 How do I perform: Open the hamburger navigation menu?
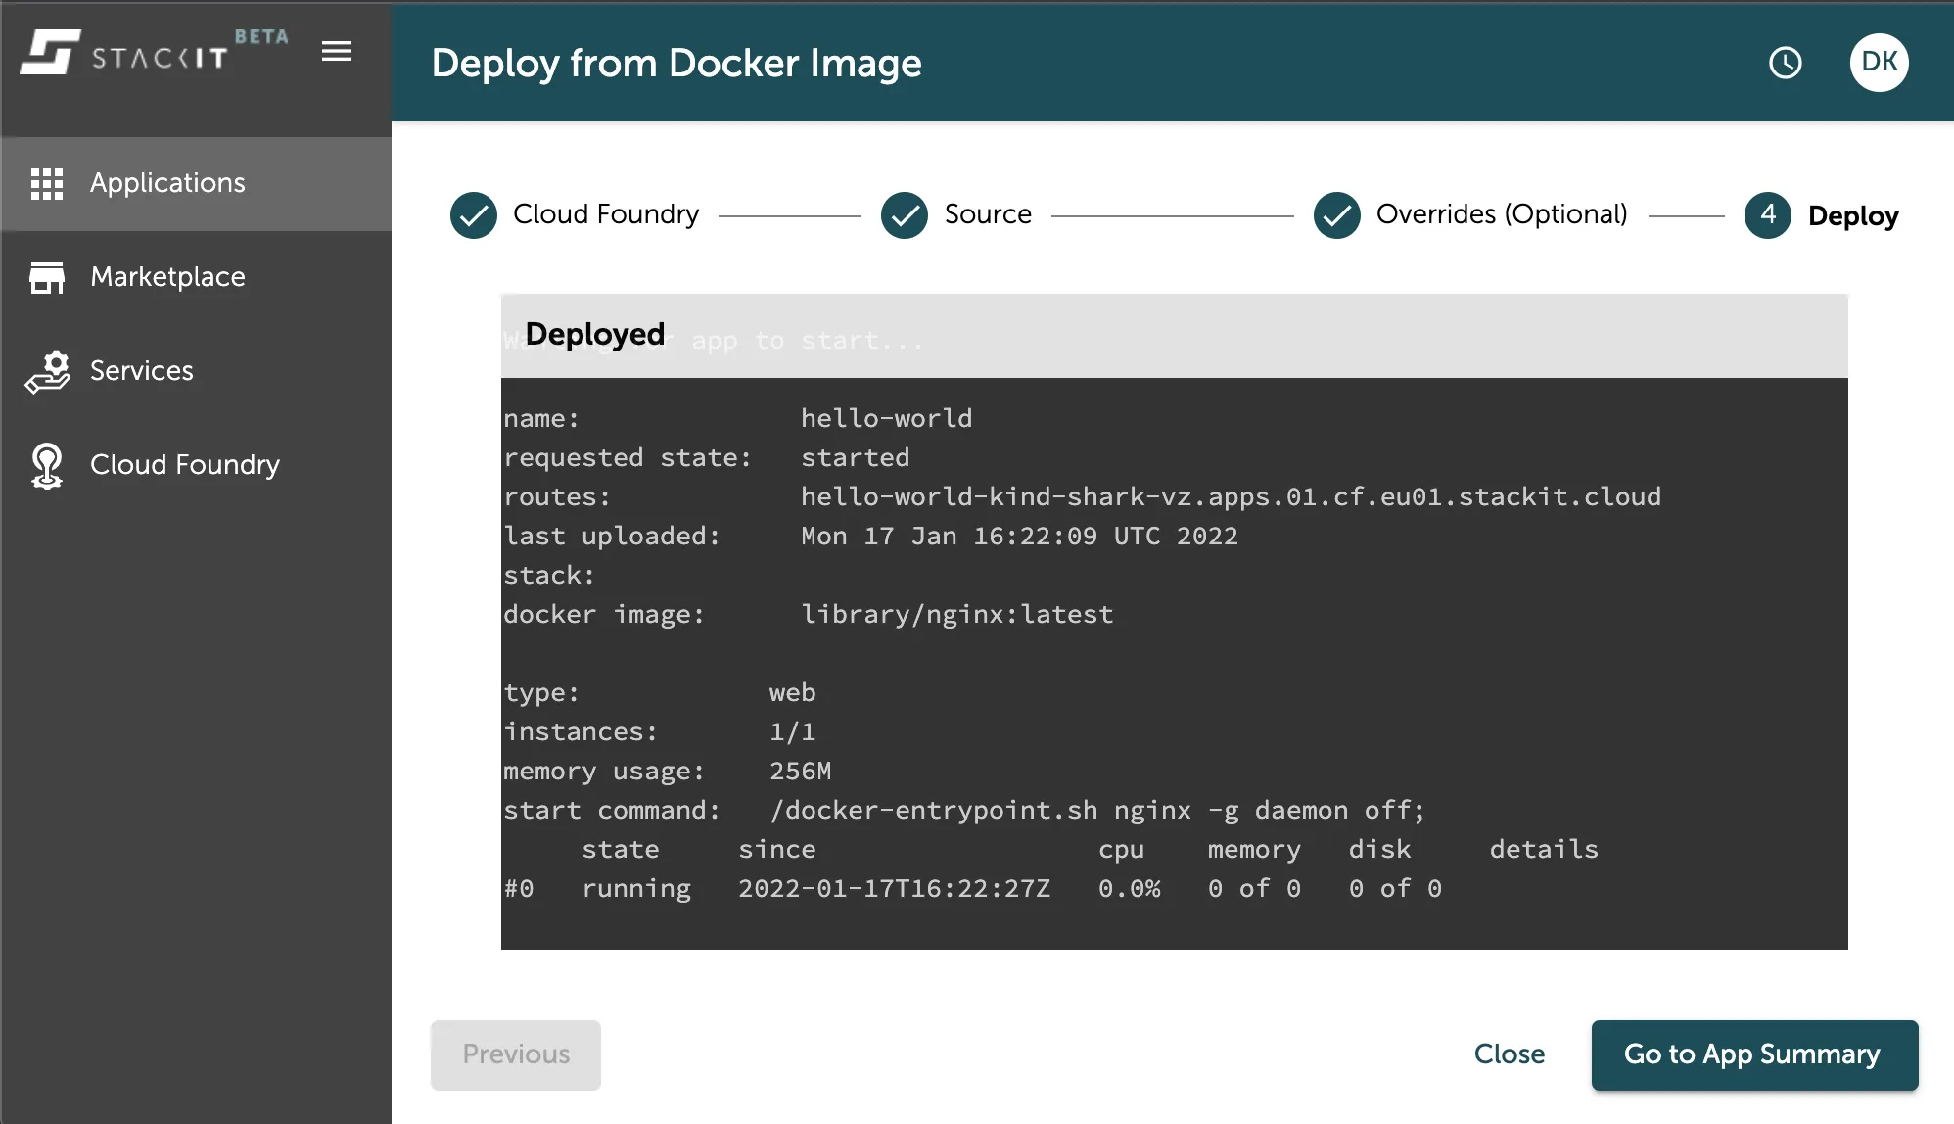coord(337,51)
